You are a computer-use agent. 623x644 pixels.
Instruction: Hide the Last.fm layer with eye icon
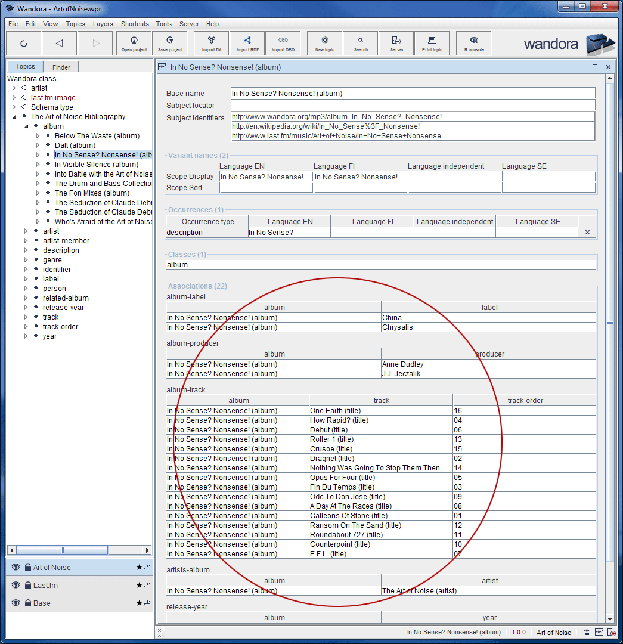(x=16, y=586)
